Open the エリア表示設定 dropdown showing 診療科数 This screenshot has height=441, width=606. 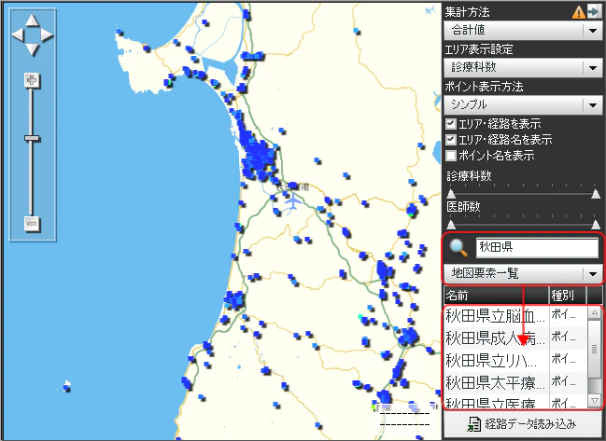point(523,67)
